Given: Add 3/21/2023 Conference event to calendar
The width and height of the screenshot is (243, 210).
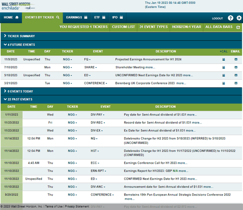Looking at the screenshot, I should pos(224,83).
